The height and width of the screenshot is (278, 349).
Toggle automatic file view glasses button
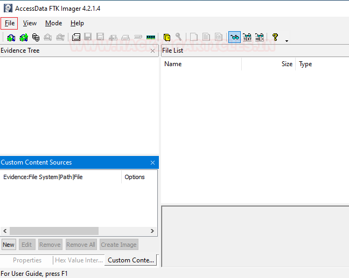234,37
